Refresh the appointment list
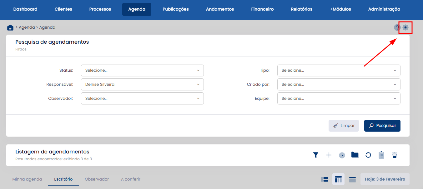 click(368, 155)
